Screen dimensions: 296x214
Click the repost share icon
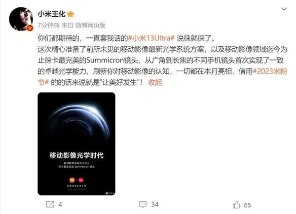tap(50, 204)
